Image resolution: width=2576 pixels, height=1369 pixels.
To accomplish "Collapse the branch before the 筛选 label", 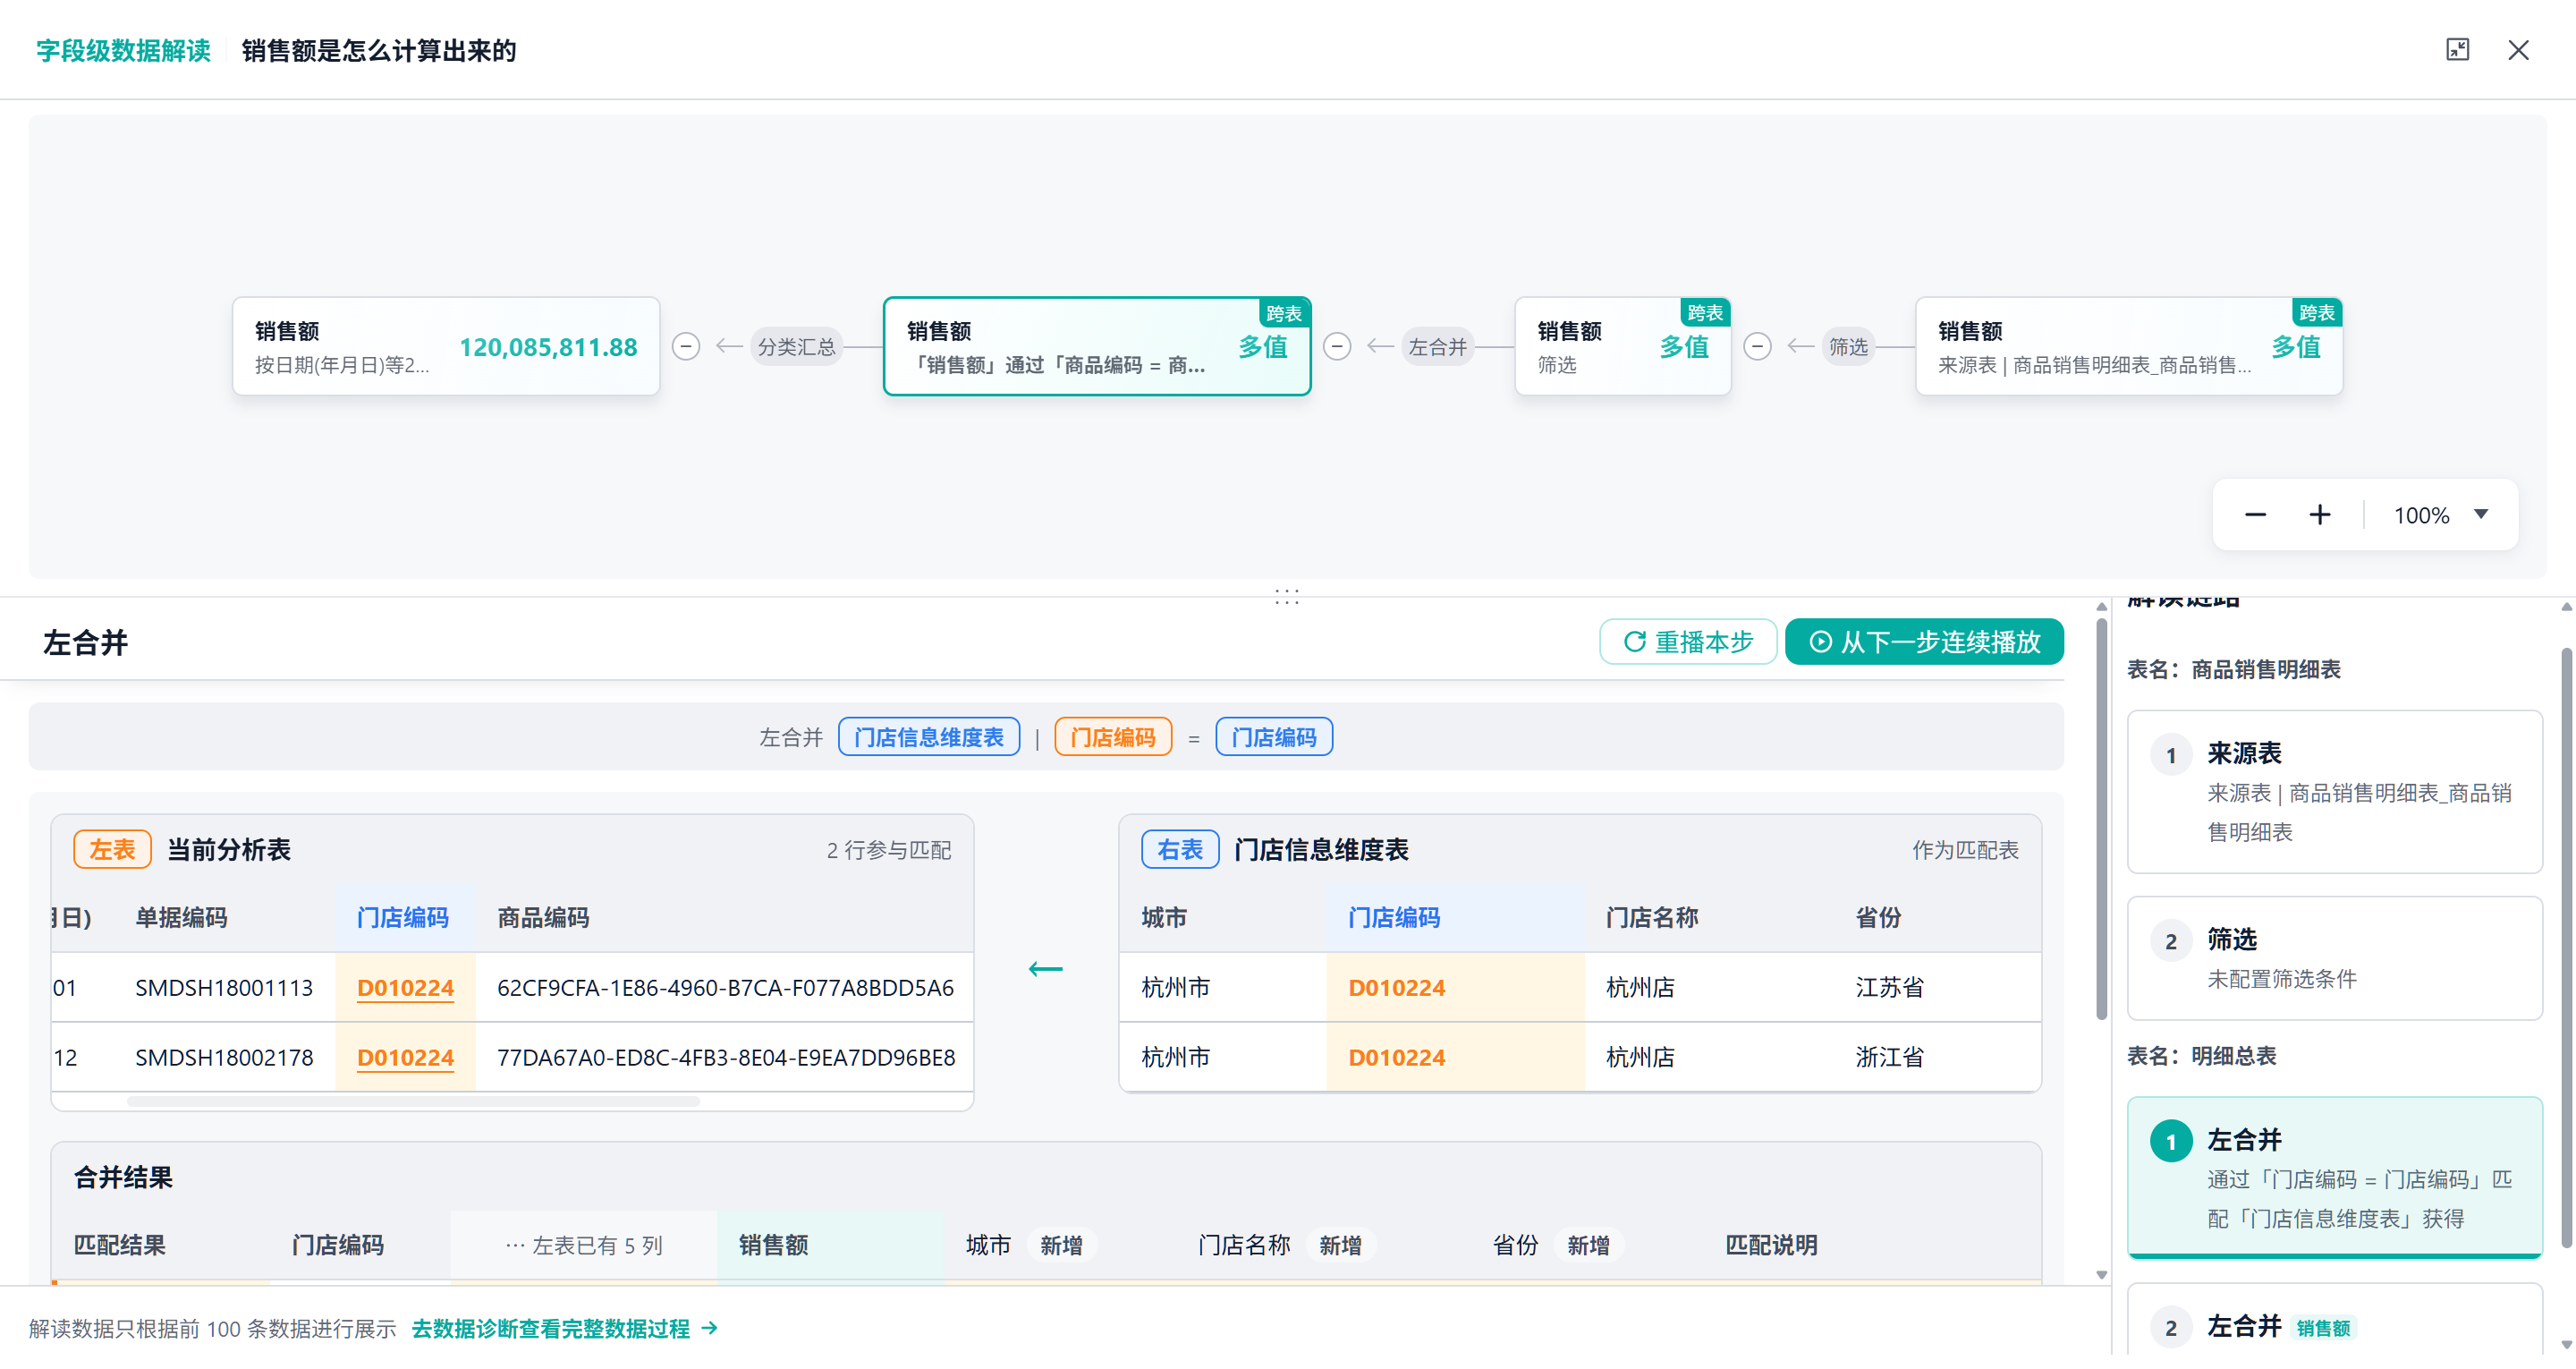I will click(x=1757, y=346).
